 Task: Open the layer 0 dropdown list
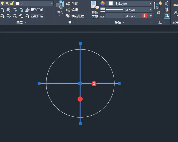[x=52, y=3]
